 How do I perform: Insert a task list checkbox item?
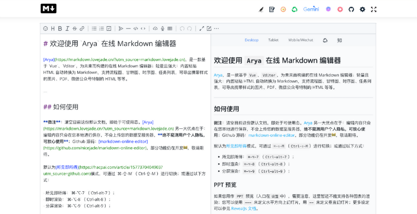pyautogui.click(x=109, y=29)
